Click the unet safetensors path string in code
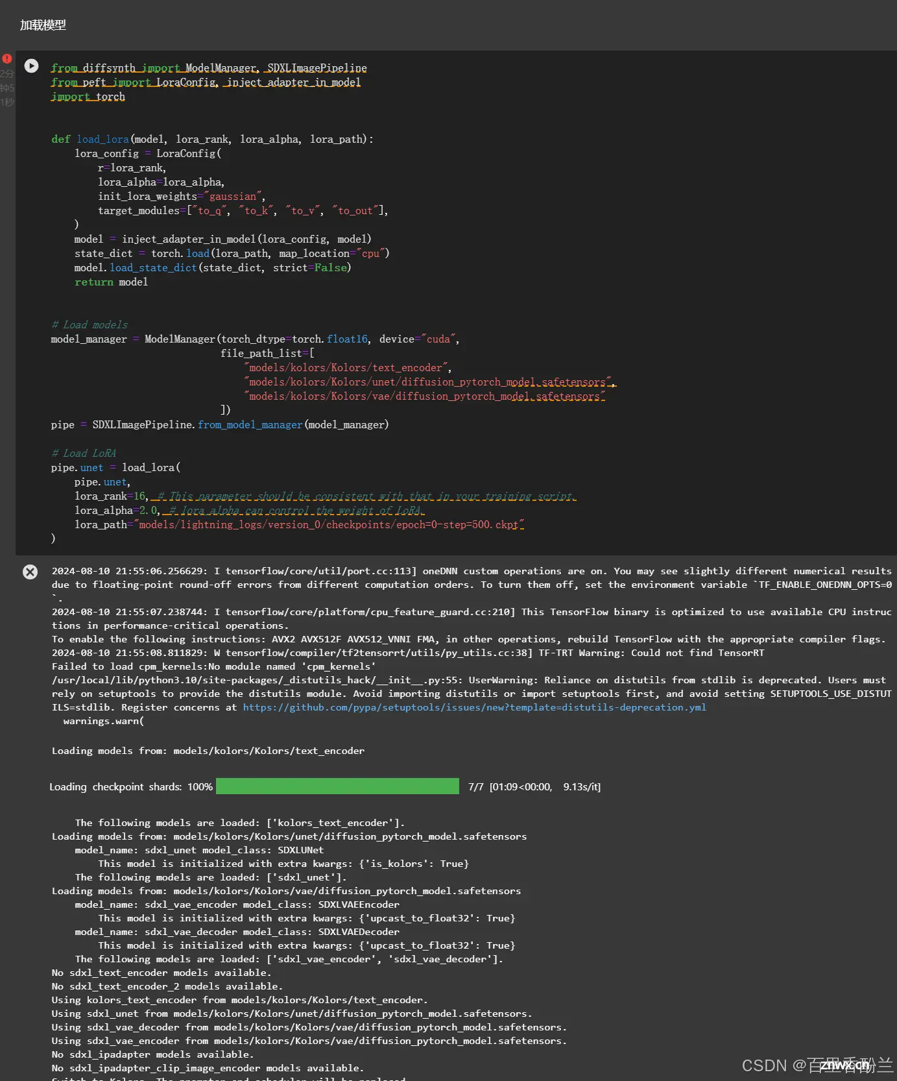 (x=428, y=382)
